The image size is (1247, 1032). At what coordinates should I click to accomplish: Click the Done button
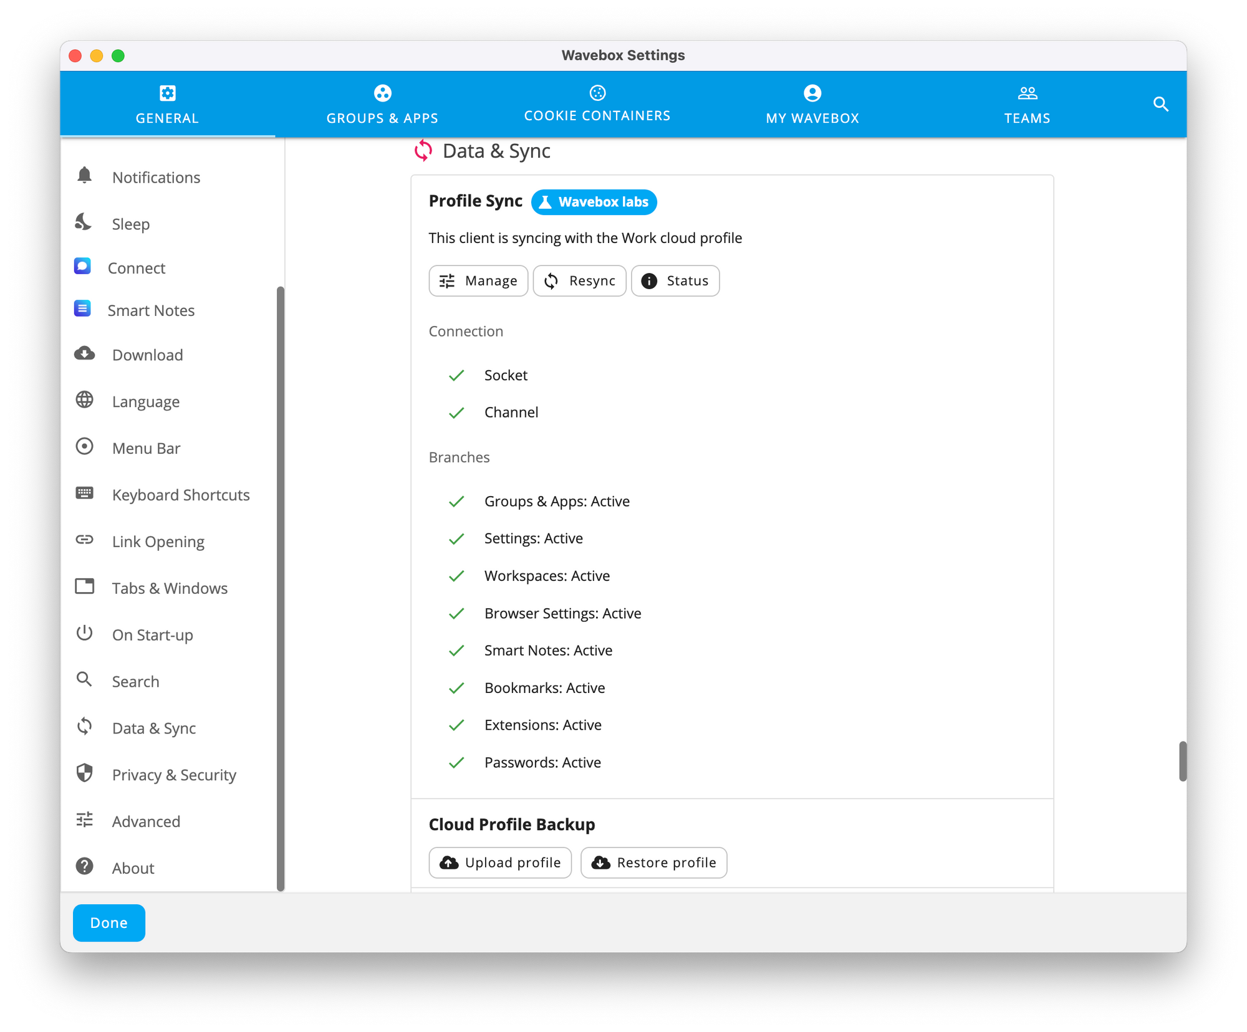[109, 922]
